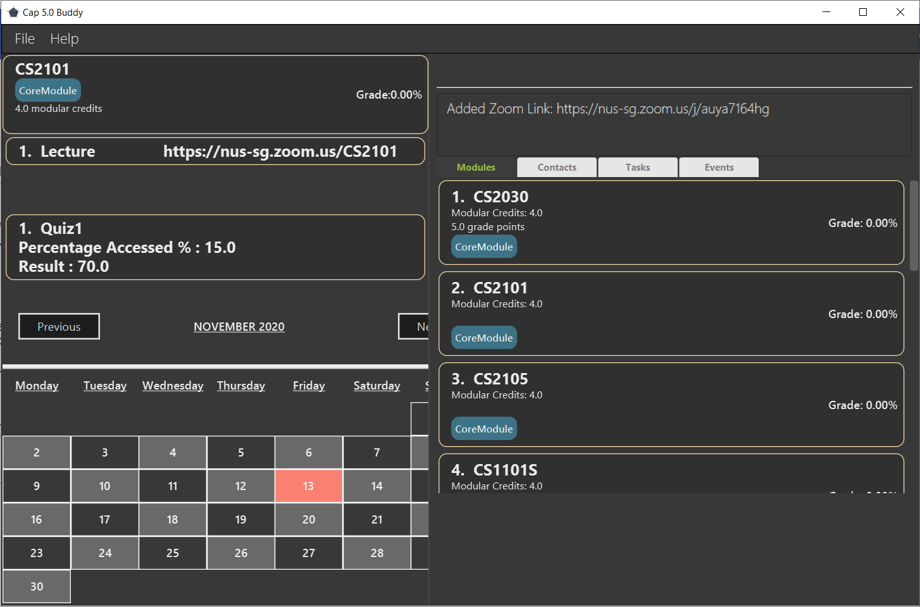
Task: Select day 5 on calendar
Action: (x=241, y=452)
